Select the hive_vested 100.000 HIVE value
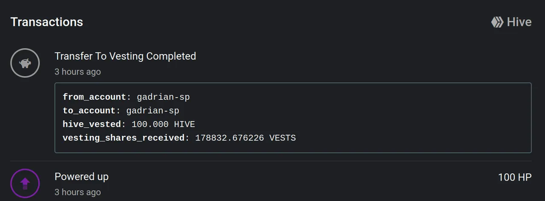This screenshot has height=201, width=545. 163,124
